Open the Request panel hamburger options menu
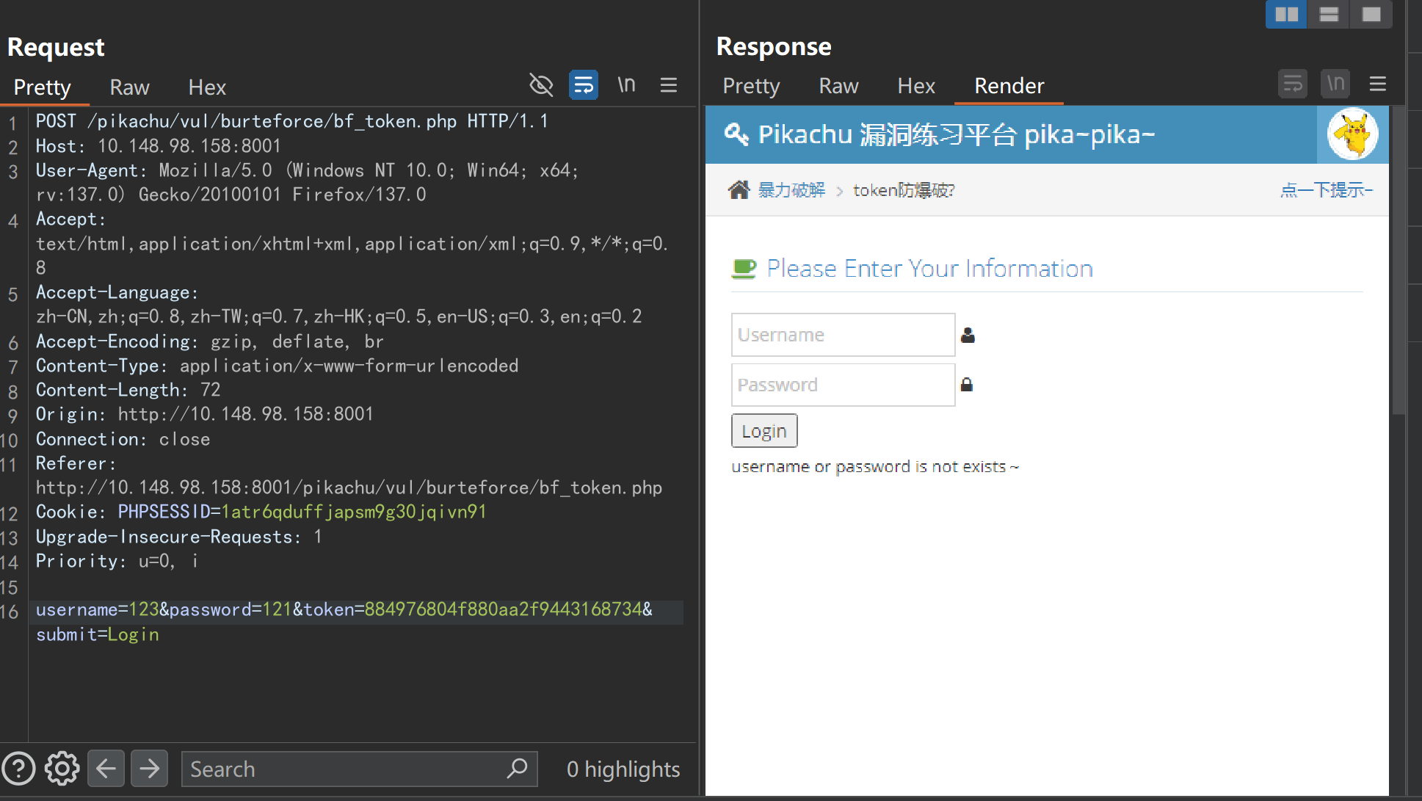Image resolution: width=1422 pixels, height=801 pixels. tap(668, 85)
